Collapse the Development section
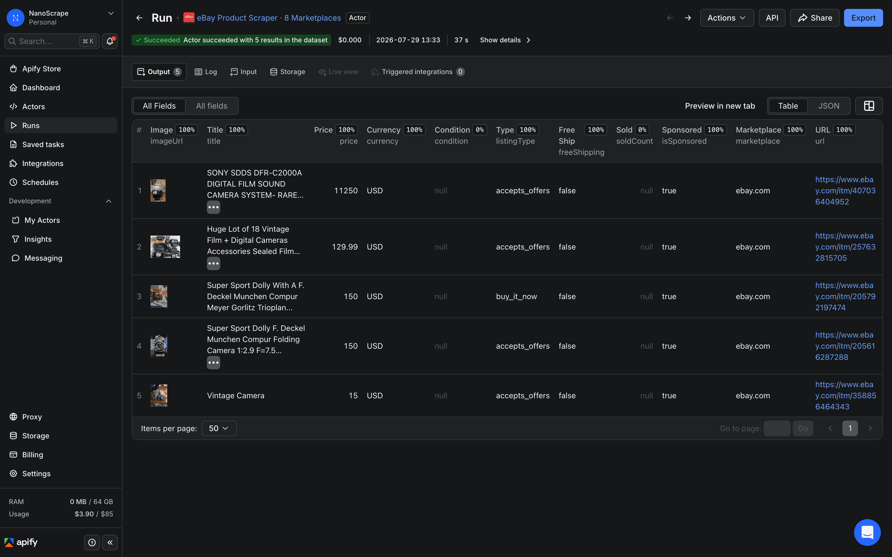892x557 pixels. coord(109,201)
